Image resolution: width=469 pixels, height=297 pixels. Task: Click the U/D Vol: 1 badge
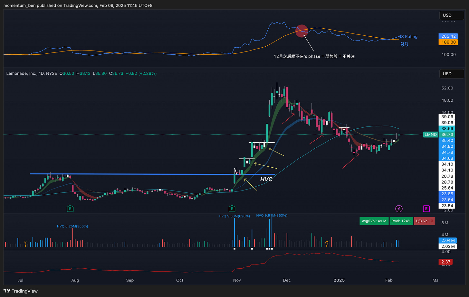pos(425,221)
